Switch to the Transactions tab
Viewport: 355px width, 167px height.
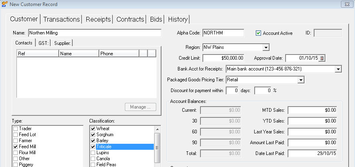[61, 19]
